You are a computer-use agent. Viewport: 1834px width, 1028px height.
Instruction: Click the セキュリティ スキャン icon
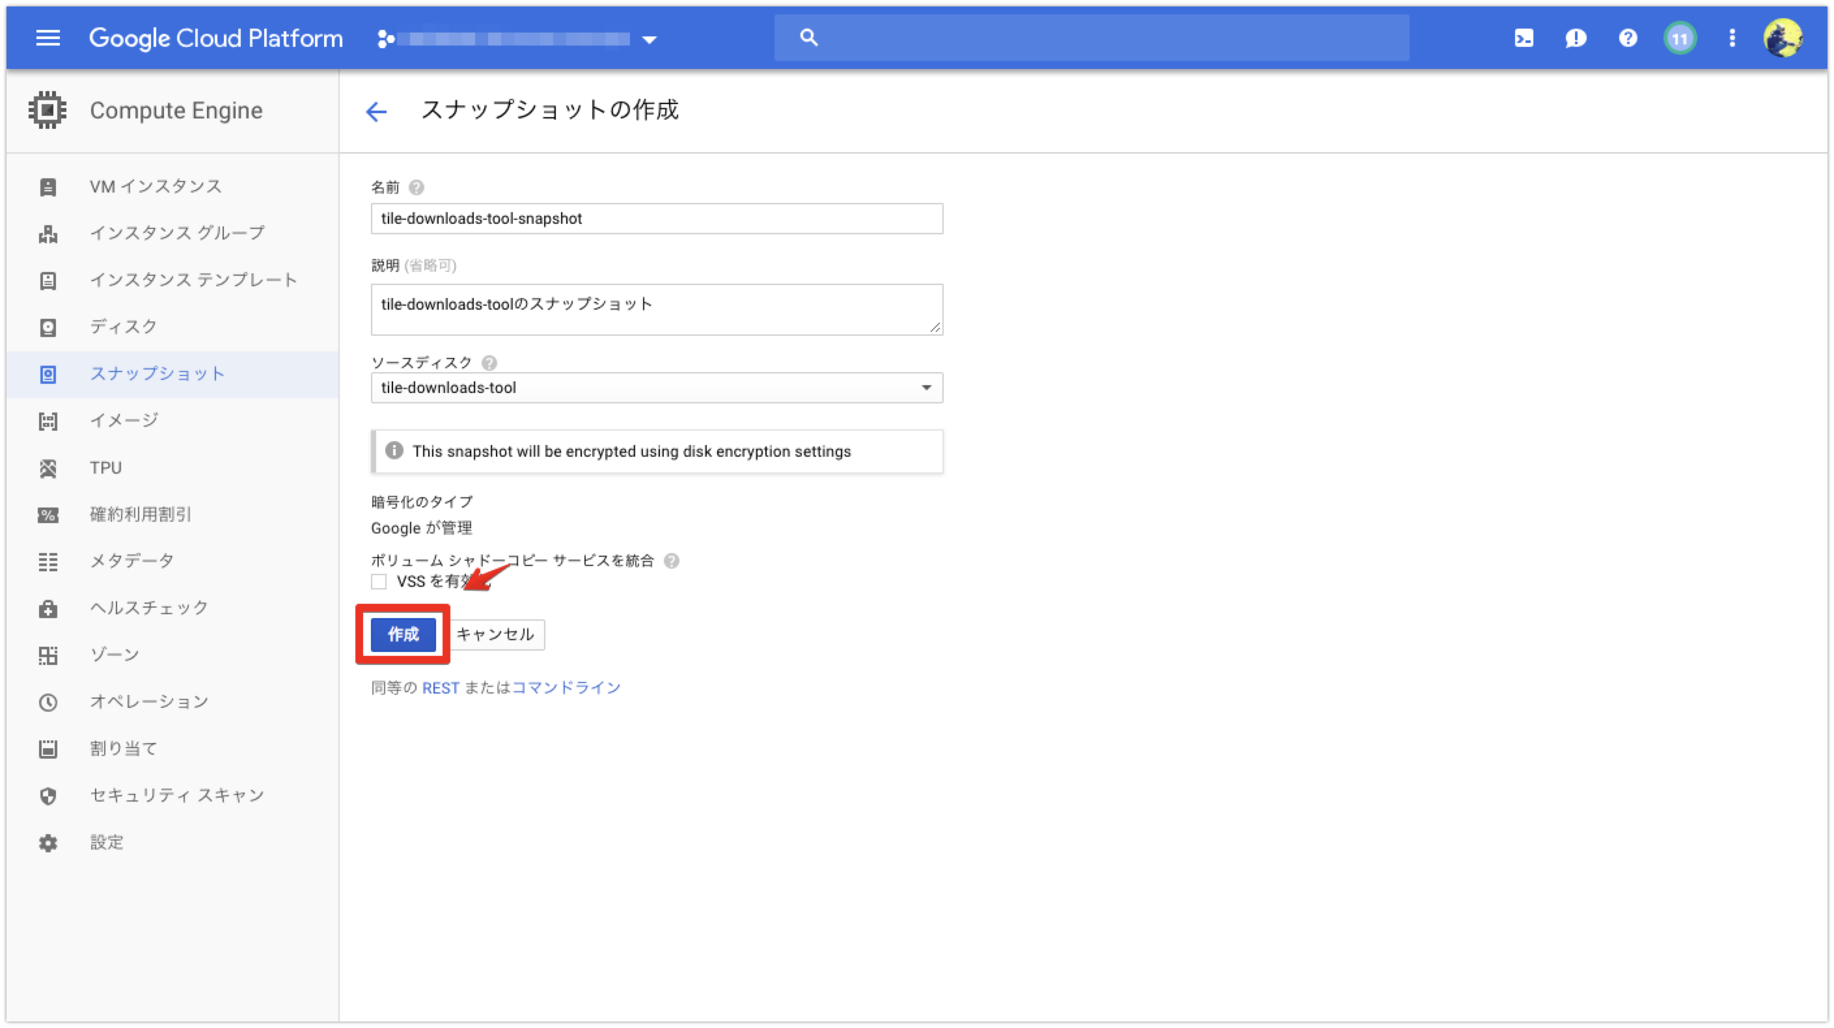tap(48, 795)
